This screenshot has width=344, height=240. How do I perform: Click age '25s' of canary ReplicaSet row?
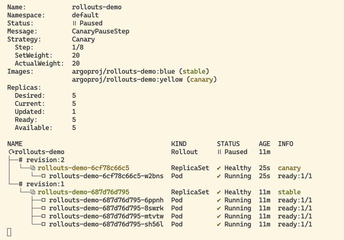point(265,168)
